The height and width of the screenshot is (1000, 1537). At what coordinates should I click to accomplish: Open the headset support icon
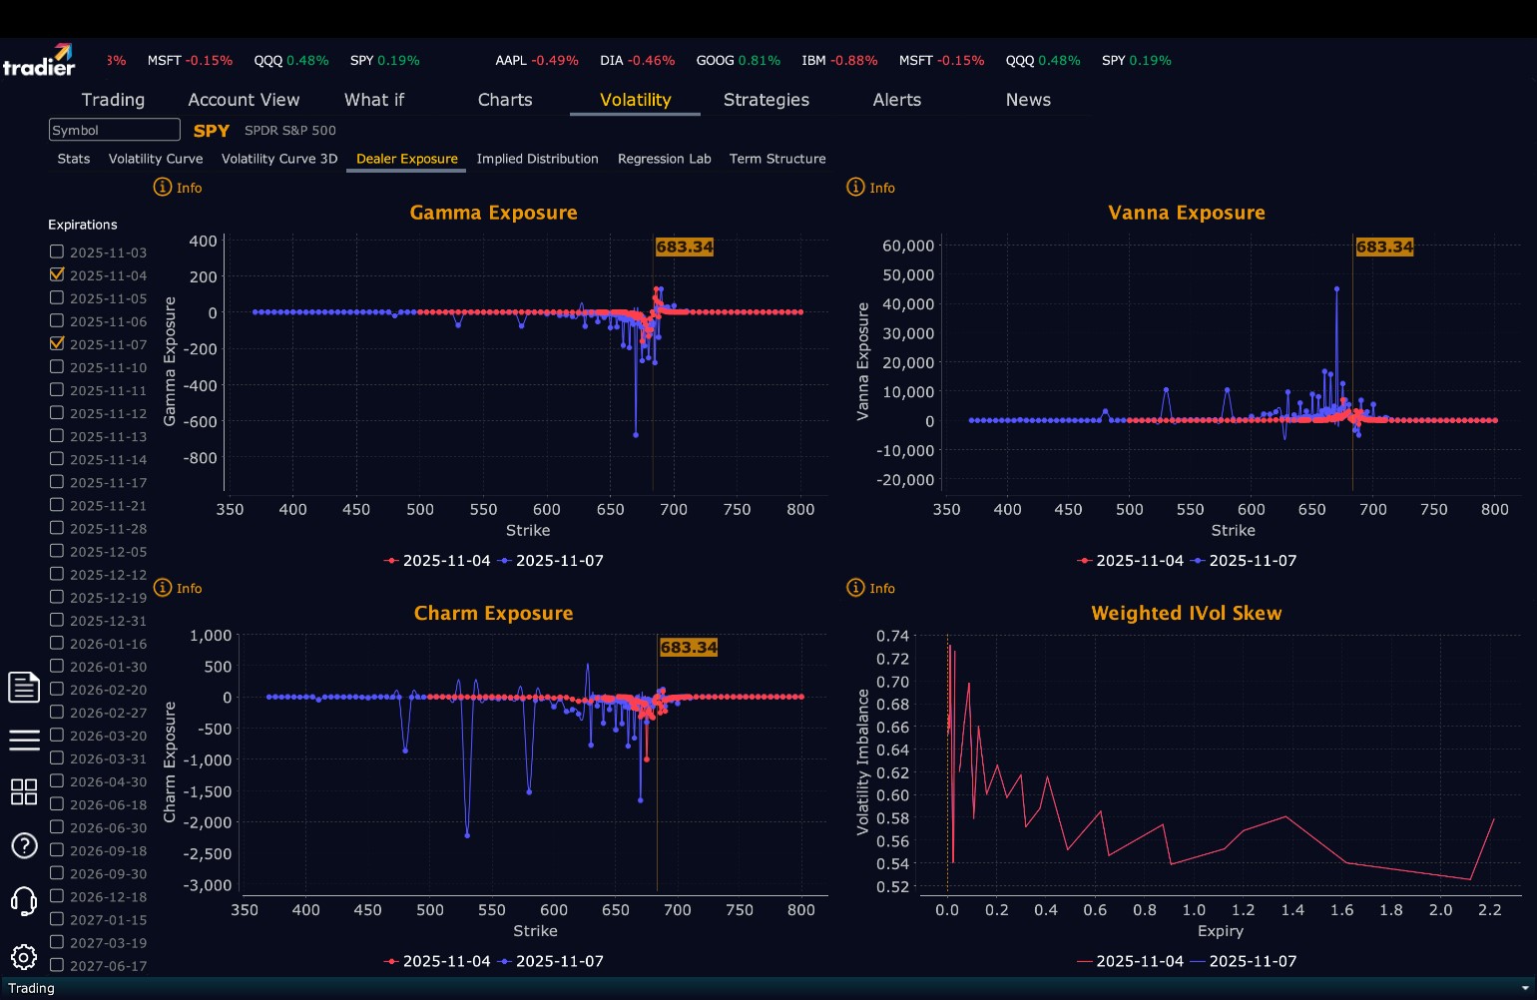pyautogui.click(x=24, y=901)
